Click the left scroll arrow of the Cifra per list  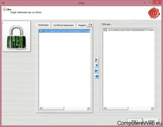point(105,108)
